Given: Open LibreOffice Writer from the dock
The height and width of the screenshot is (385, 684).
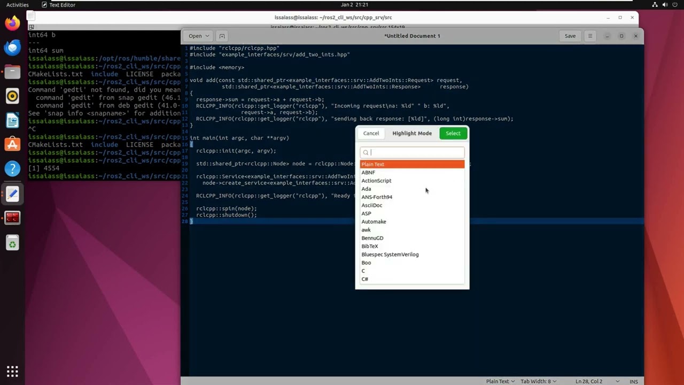Looking at the screenshot, I should (x=12, y=120).
